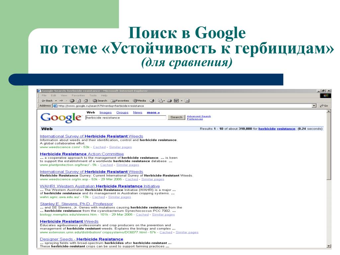The image size is (340, 255).
Task: Edit page with Word icon
Action: 176,101
